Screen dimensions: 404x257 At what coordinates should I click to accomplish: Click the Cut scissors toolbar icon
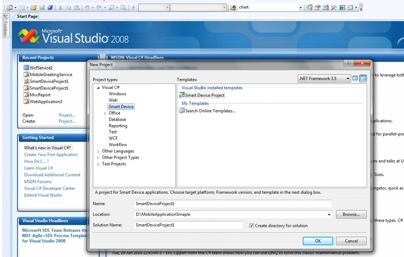coord(60,8)
